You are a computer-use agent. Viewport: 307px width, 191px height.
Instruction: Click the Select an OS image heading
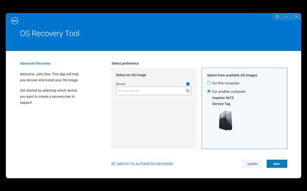point(131,75)
